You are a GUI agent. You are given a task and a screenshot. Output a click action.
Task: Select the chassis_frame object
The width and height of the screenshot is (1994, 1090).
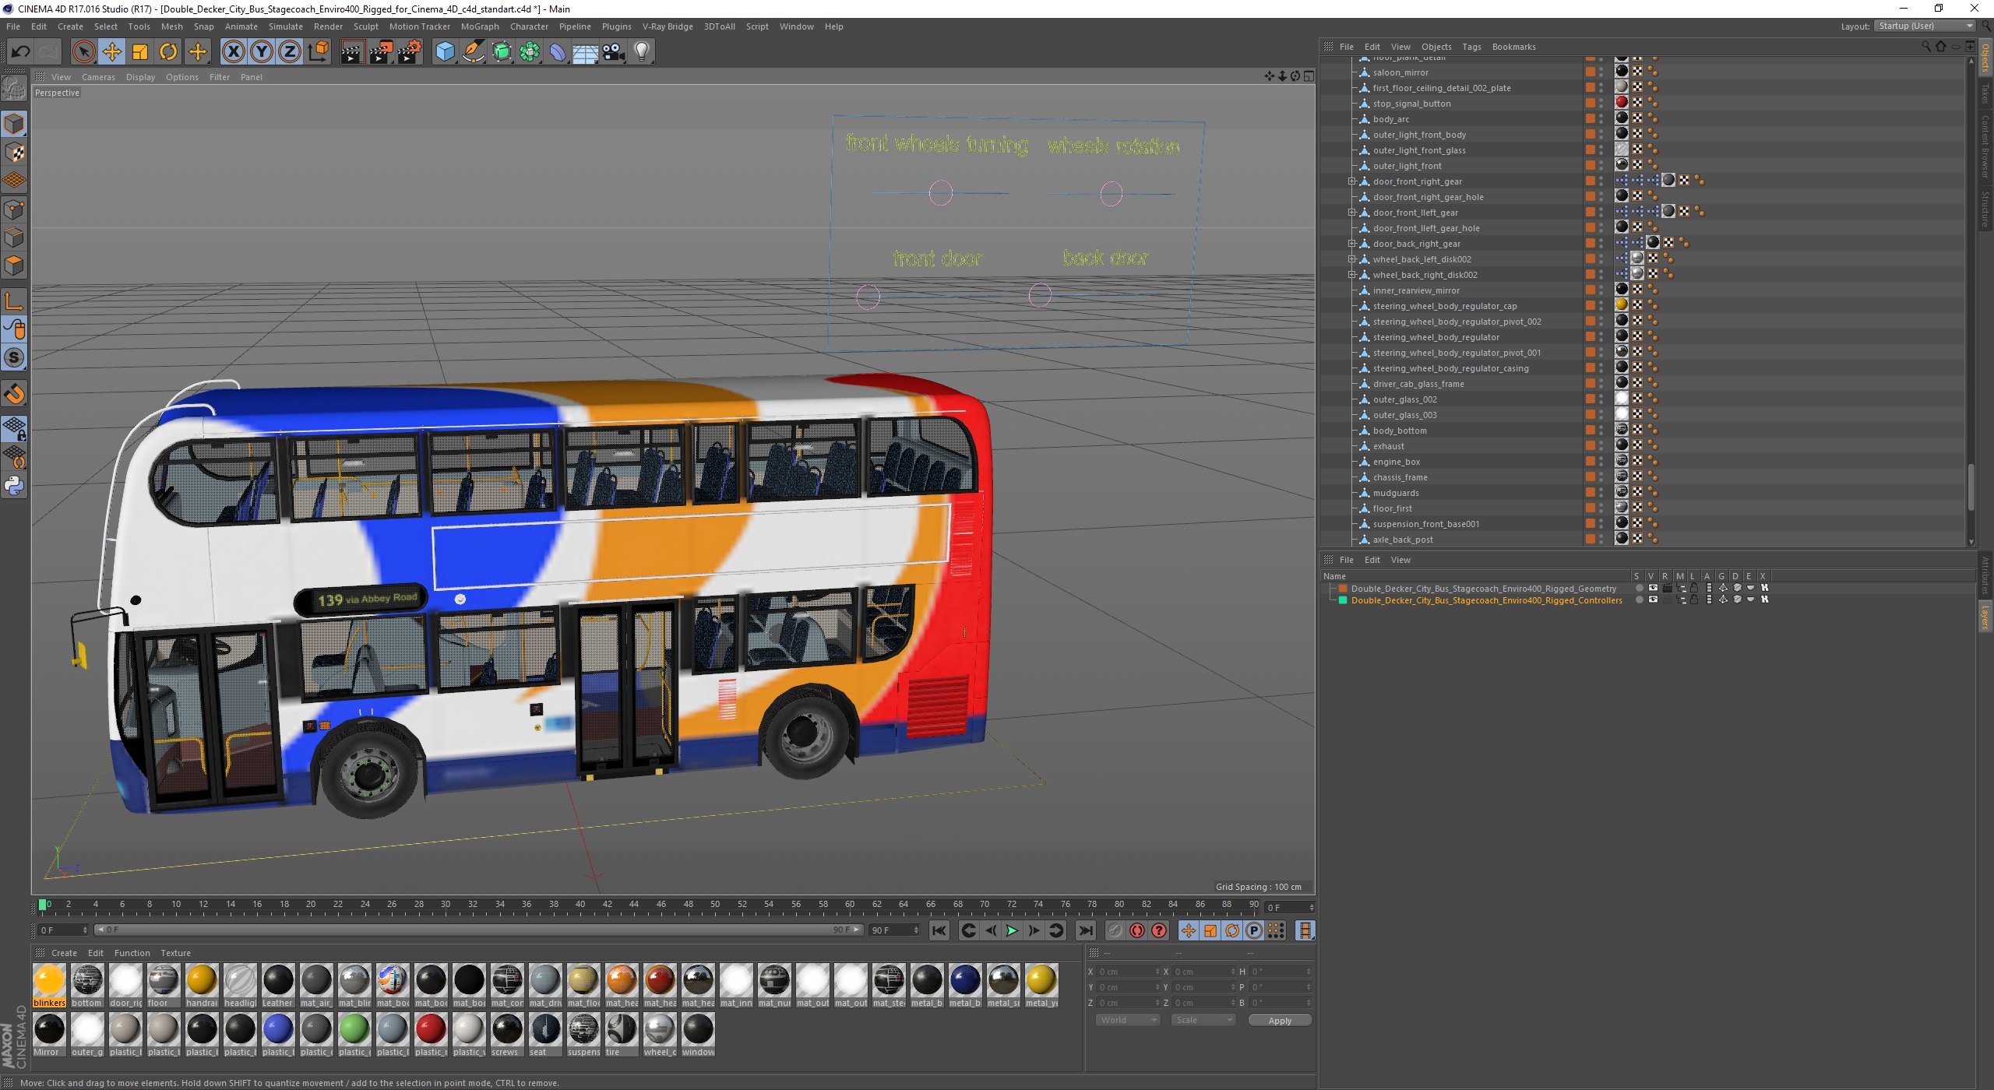[1400, 477]
